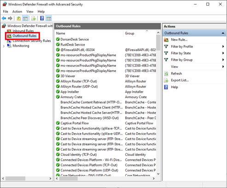Click the New Rule icon in Actions
This screenshot has height=188, width=227.
click(x=166, y=40)
